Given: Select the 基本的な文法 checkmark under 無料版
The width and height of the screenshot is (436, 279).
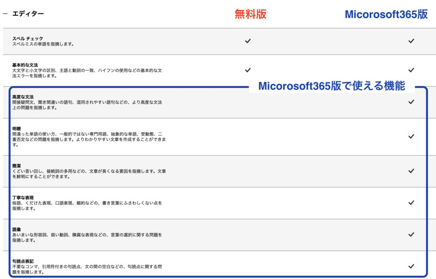Looking at the screenshot, I should 247,70.
